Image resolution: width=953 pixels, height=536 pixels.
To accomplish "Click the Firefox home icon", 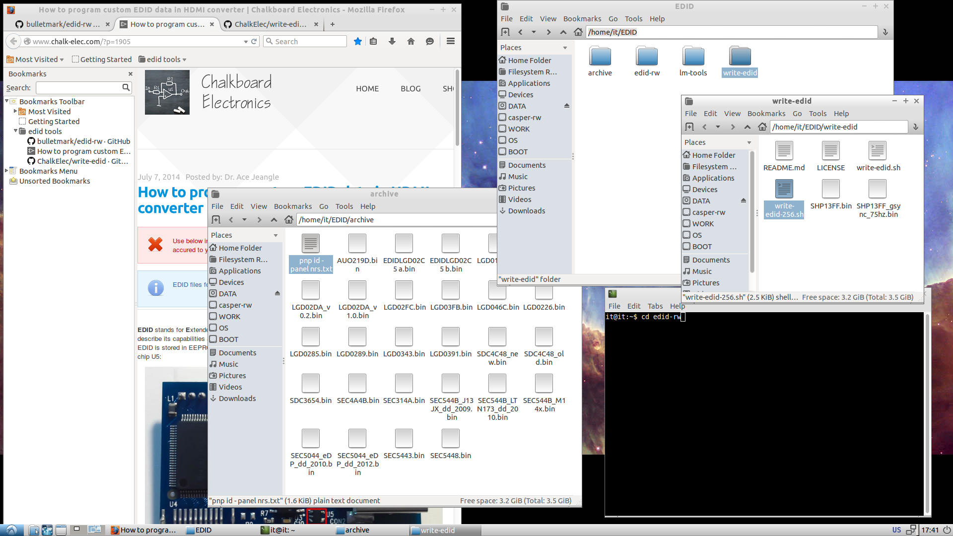I will pyautogui.click(x=411, y=42).
